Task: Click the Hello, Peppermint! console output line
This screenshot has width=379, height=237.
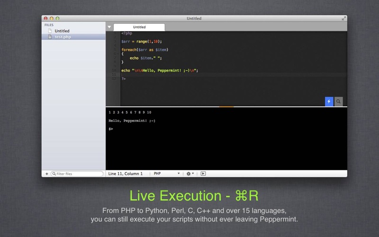Action: coord(132,121)
